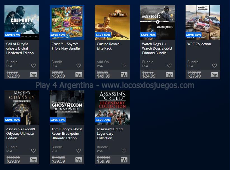Favorite Ghost Recon Breakpoint Ultimate Edition
The height and width of the screenshot is (170, 230).
(79, 151)
